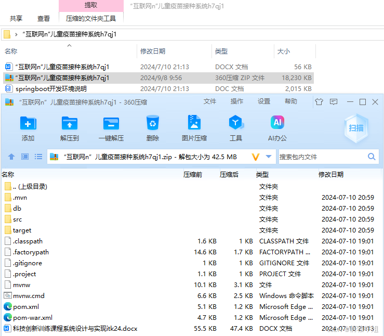Open the feedback message icon in title bar
This screenshot has height=336, width=384.
pyautogui.click(x=334, y=102)
